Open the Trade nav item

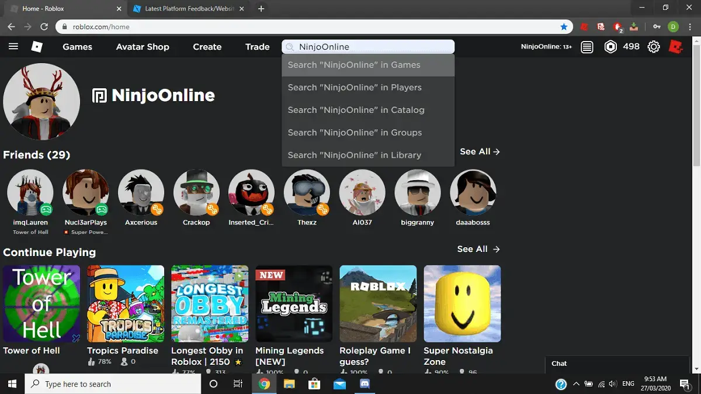[x=258, y=47]
